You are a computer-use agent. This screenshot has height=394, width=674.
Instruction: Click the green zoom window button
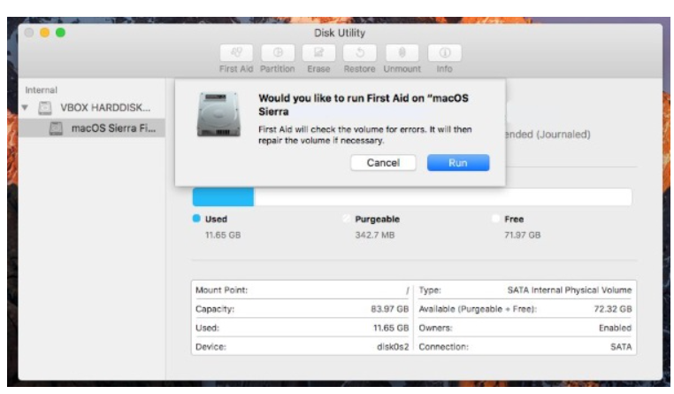click(x=61, y=33)
